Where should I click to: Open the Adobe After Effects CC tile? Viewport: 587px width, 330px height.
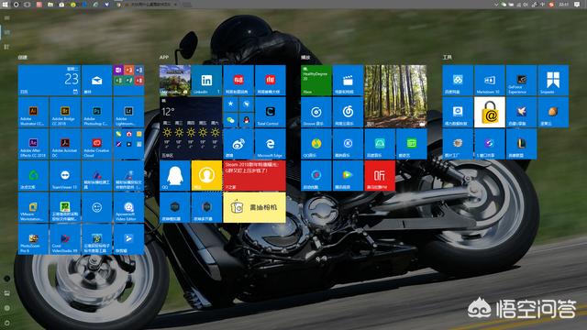[33, 144]
